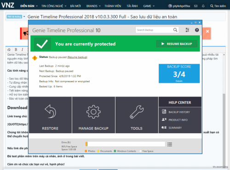Open BÀI MỚI menu item
The image size is (230, 170).
(x=75, y=6)
